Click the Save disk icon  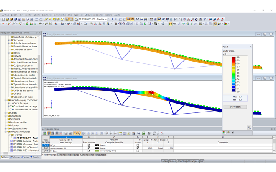coord(20,19)
